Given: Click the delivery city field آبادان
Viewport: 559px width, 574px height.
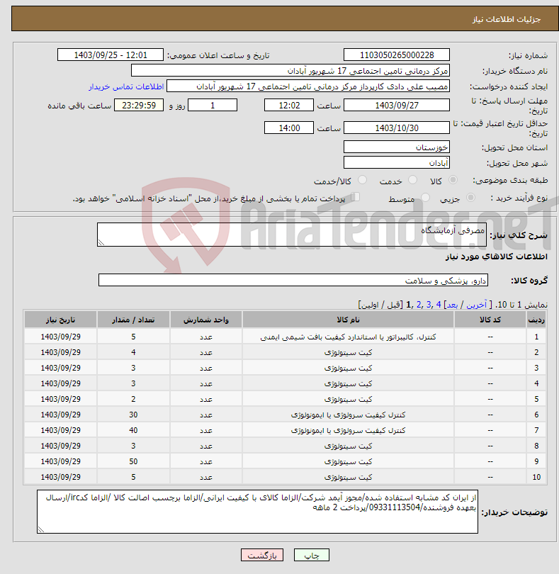Looking at the screenshot, I should coord(397,162).
